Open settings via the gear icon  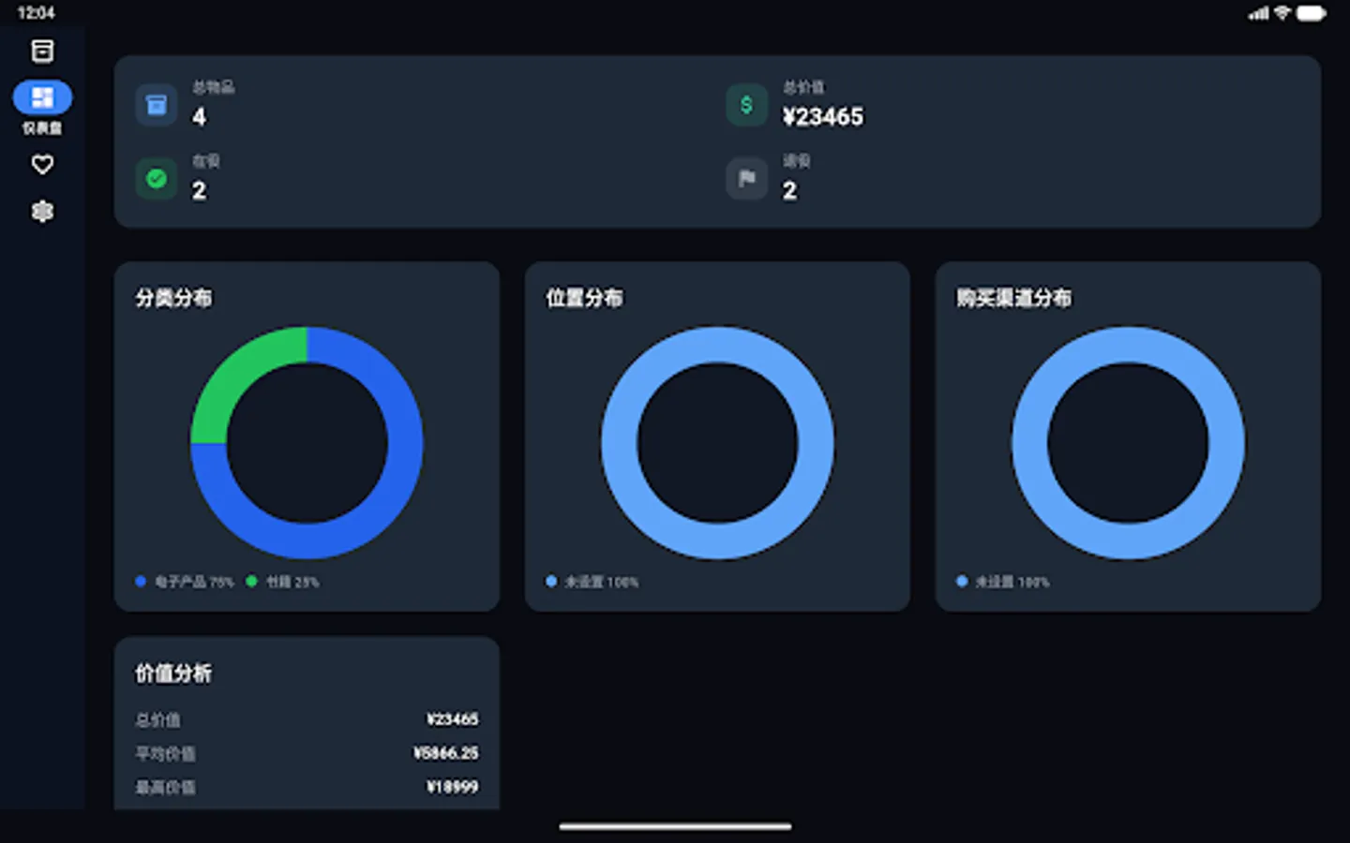pyautogui.click(x=42, y=212)
